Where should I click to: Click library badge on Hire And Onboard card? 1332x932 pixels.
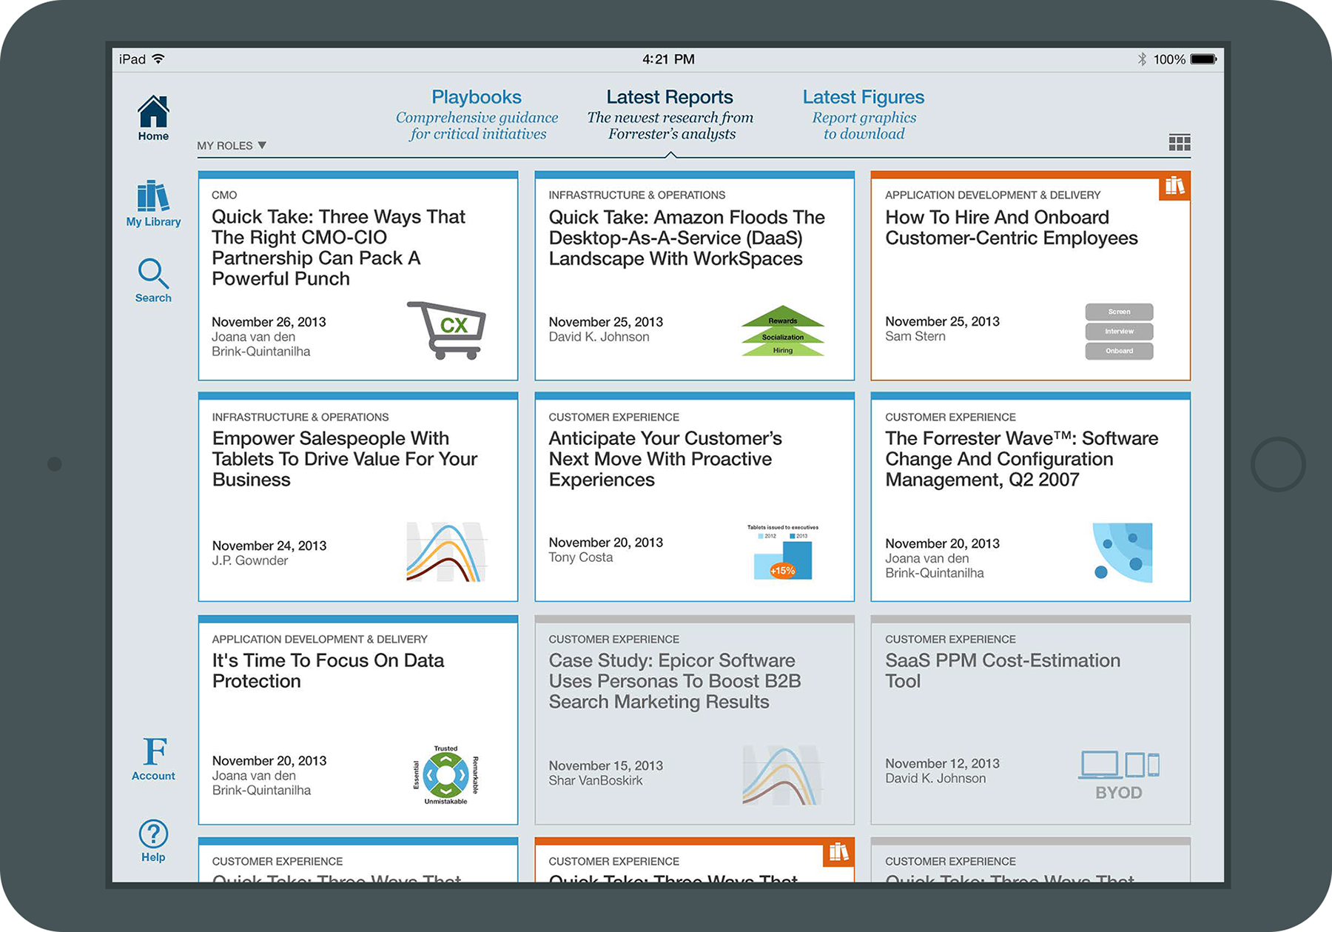tap(1174, 186)
